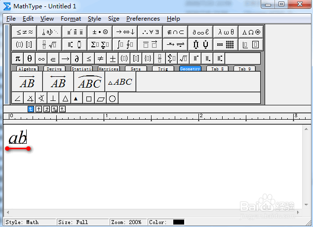Insert the perpendicular symbol
Screen dimensions: 313x227
click(53, 98)
